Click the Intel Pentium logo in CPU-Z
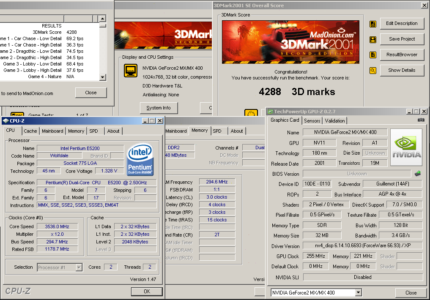Screen dimensions: 430x300 pyautogui.click(x=140, y=159)
